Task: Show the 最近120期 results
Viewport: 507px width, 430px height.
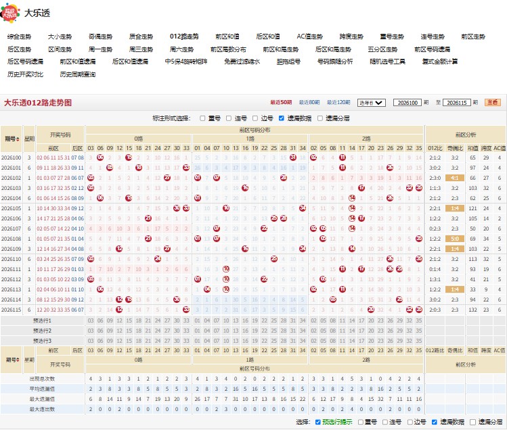Action: pos(338,102)
